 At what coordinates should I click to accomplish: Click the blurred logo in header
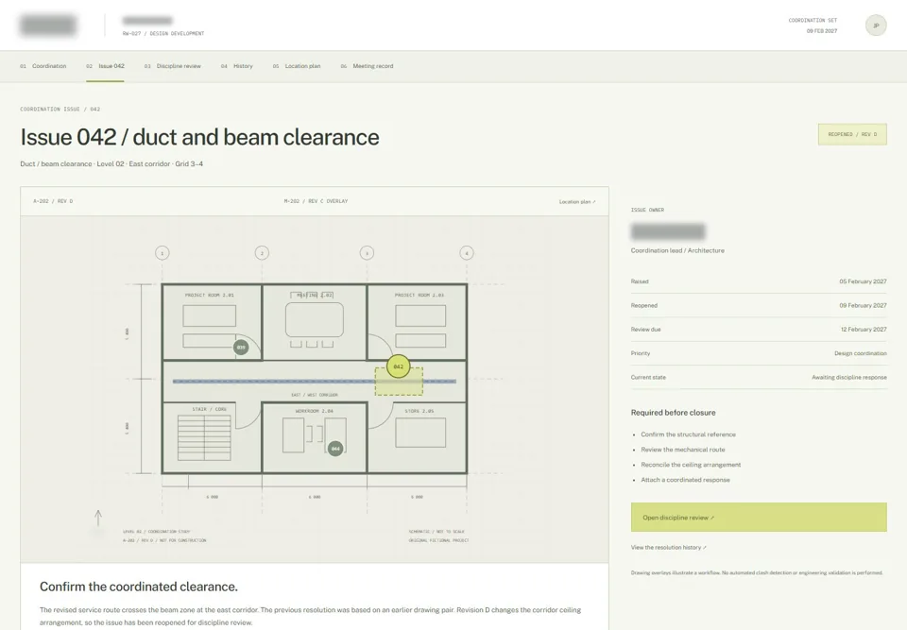point(48,25)
